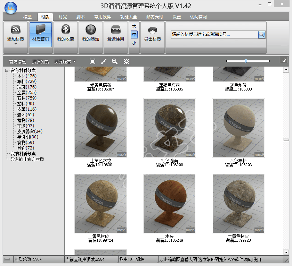
Task: Select the 土黄色木纹 material thumbnail
Action: [101, 128]
